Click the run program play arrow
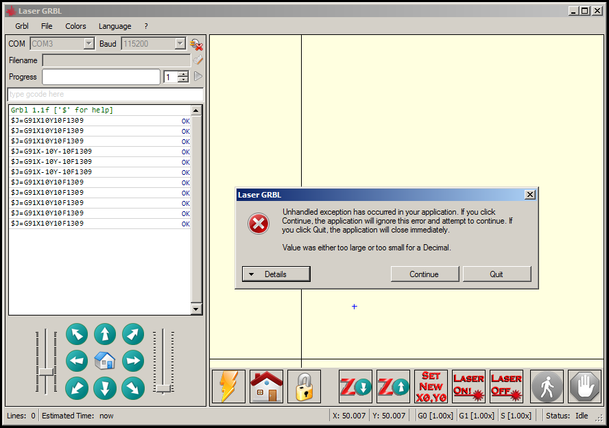Viewport: 609px width, 428px height. pyautogui.click(x=198, y=76)
